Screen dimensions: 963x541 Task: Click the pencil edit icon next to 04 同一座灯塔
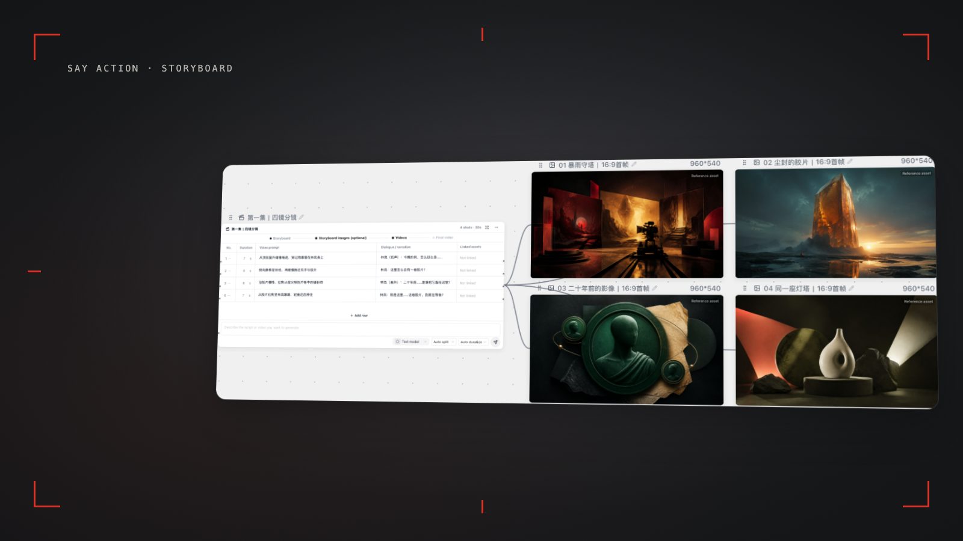852,289
